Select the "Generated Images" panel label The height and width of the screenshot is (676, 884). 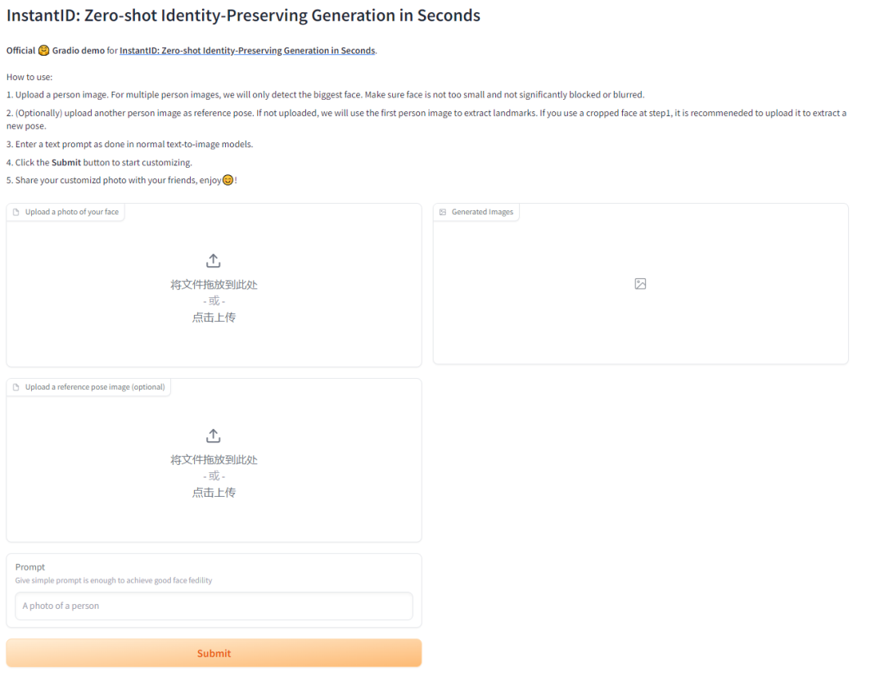tap(482, 212)
